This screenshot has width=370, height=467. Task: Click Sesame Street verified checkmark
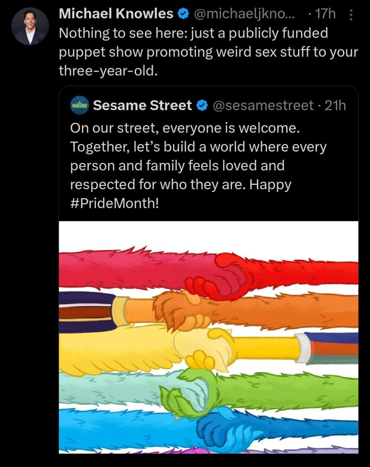click(x=202, y=105)
